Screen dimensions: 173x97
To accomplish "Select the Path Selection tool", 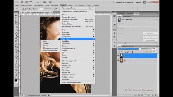I will point(16,61).
